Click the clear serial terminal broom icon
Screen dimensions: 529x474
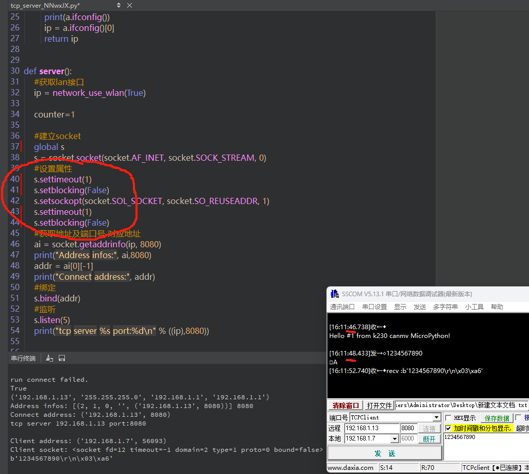point(50,358)
